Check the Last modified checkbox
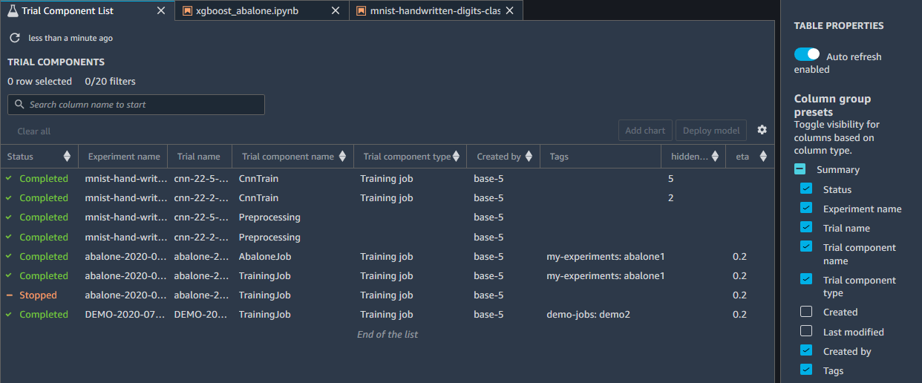The image size is (922, 383). click(x=806, y=332)
